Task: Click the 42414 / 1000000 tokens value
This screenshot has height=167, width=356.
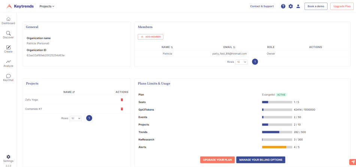Action: pyautogui.click(x=304, y=110)
